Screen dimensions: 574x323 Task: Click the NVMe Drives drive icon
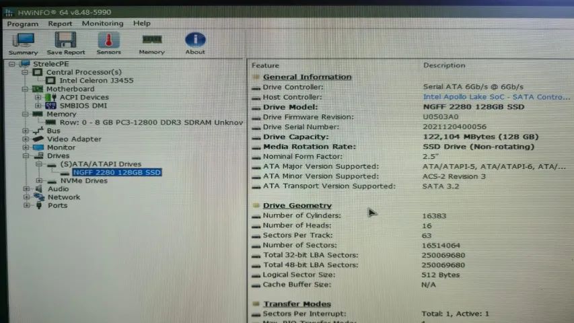[x=52, y=181]
